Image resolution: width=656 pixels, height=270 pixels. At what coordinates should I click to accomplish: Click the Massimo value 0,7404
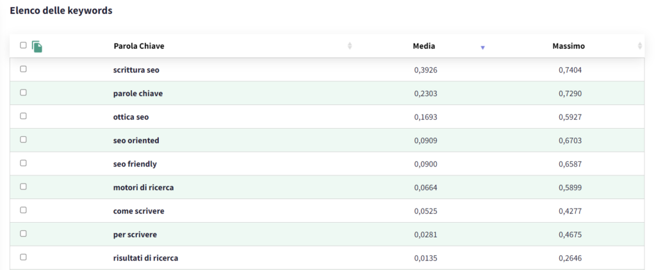pos(570,70)
